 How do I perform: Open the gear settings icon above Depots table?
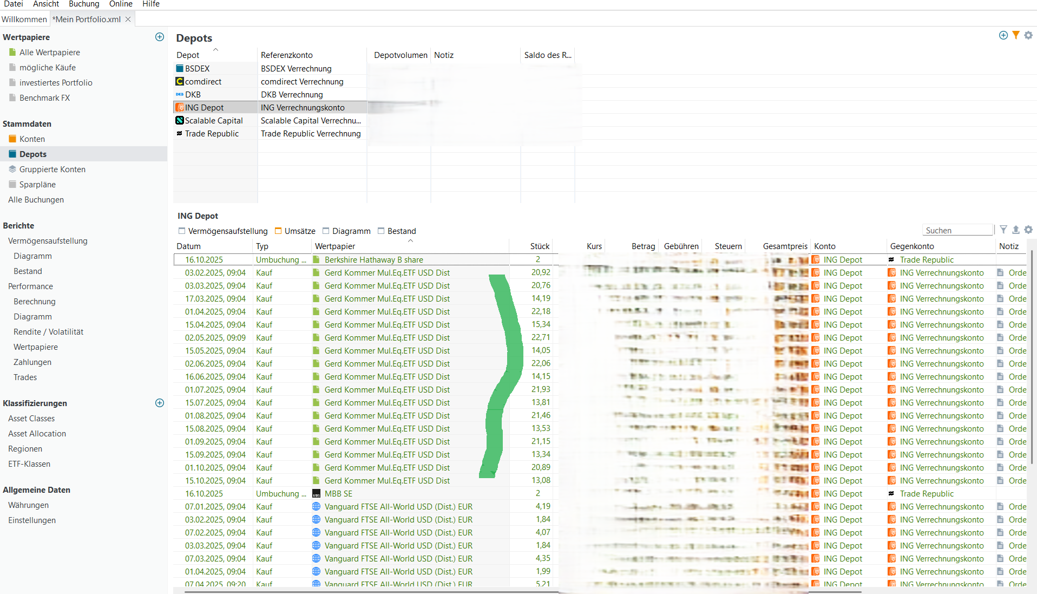[x=1028, y=35]
